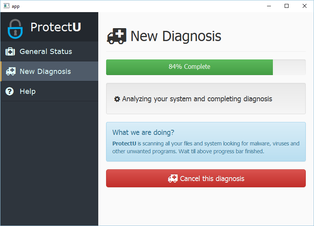Click the blue information box description text
The image size is (314, 226).
pos(206,147)
